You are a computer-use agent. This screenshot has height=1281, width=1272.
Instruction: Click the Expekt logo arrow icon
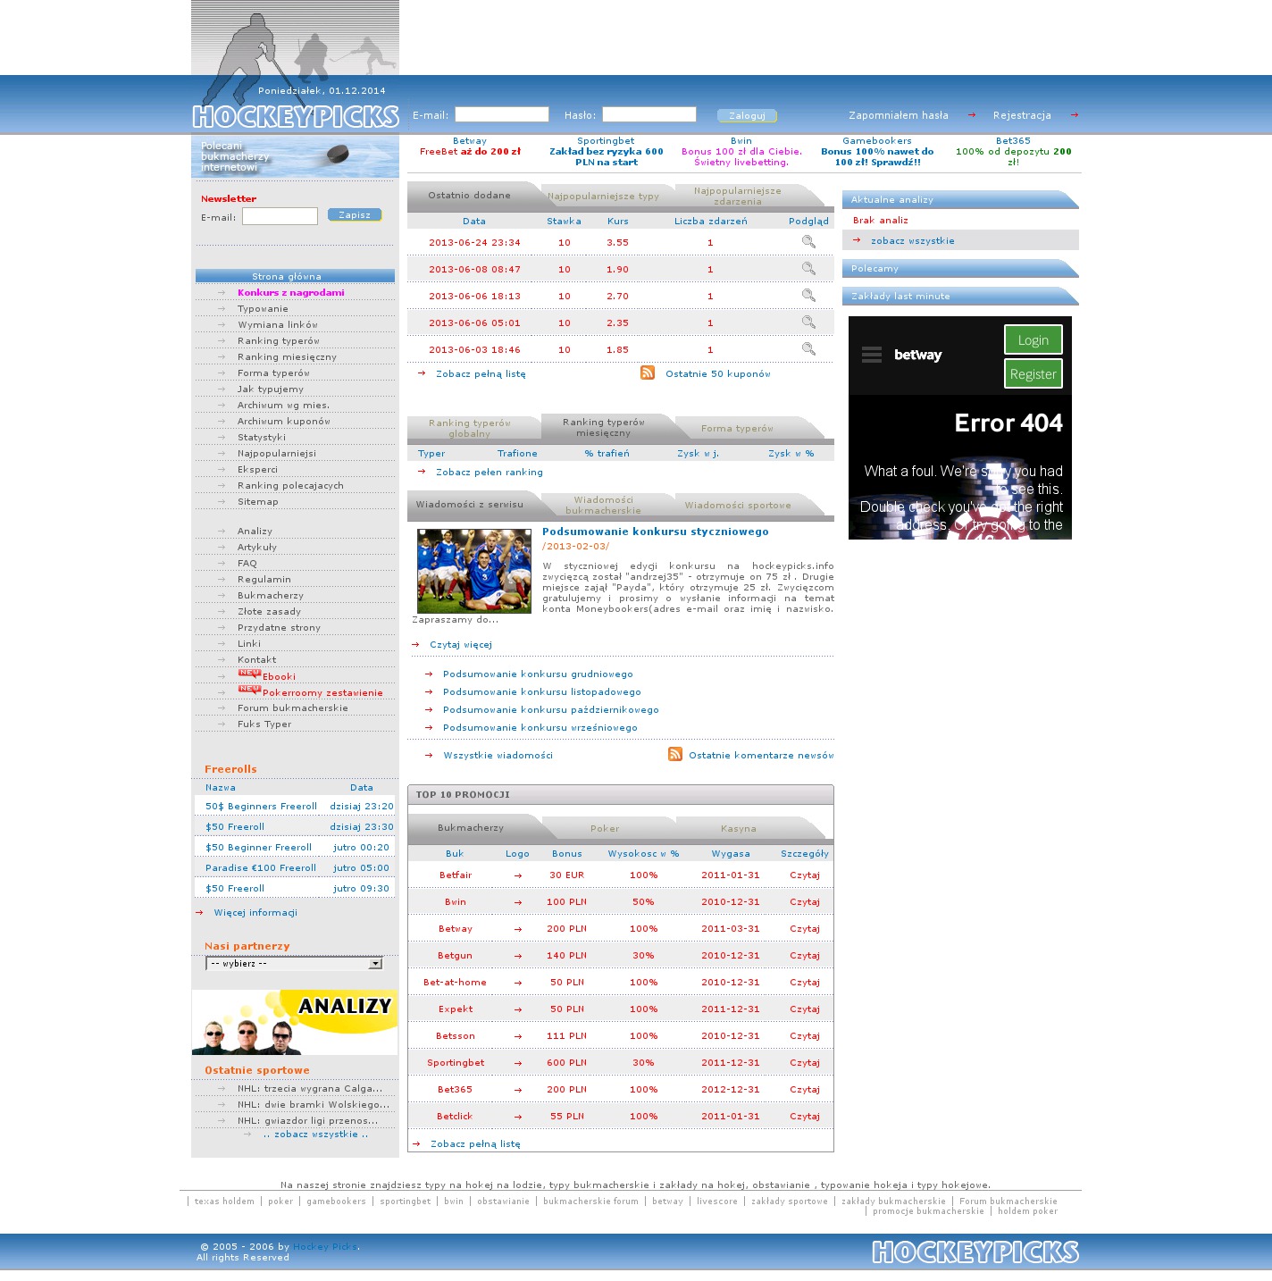click(x=518, y=1009)
